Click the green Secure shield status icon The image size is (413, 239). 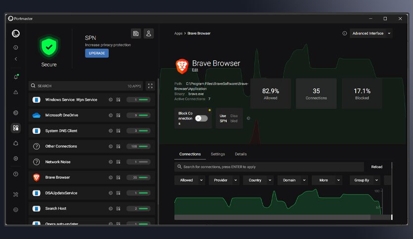tap(49, 46)
